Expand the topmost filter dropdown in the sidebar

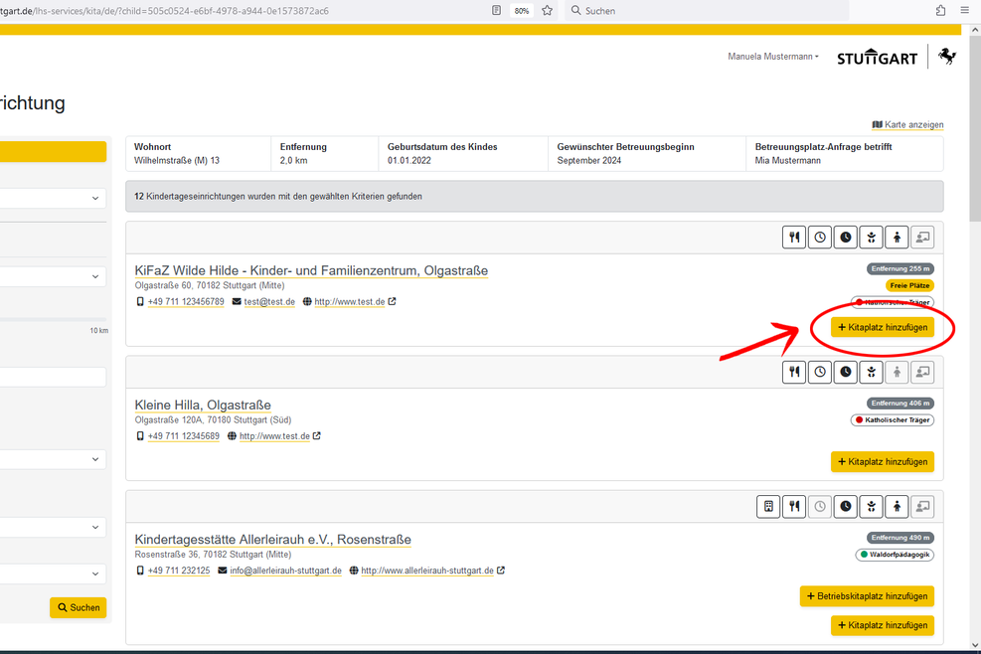tap(53, 199)
